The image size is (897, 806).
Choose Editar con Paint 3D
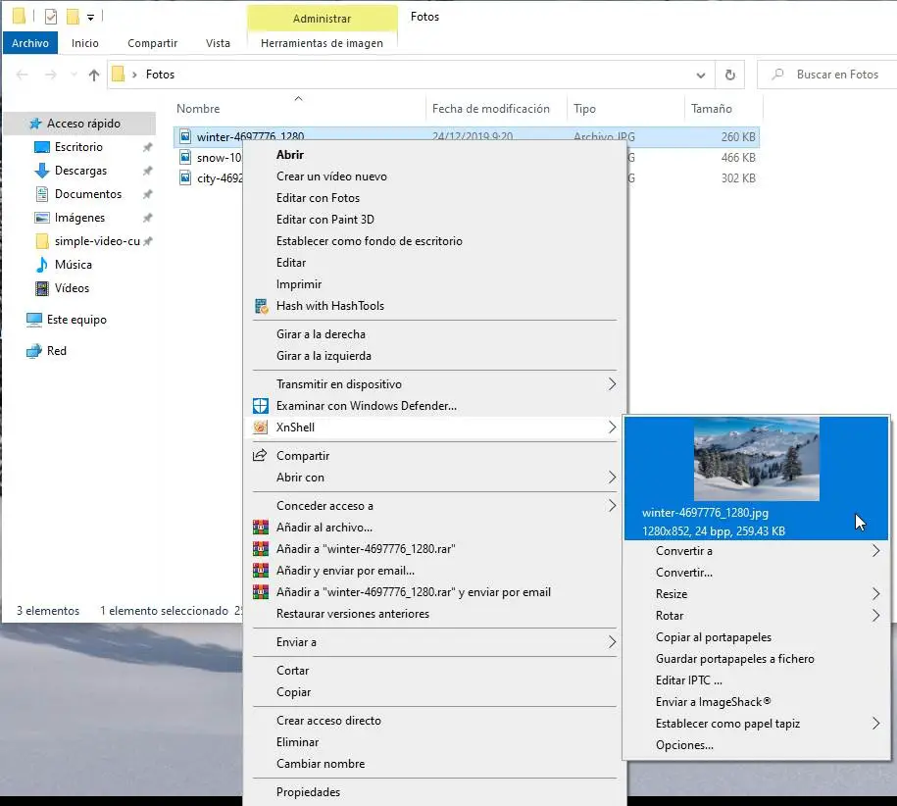(x=324, y=219)
